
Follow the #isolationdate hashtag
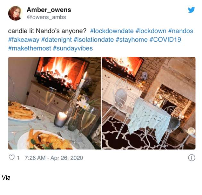pos(94,40)
